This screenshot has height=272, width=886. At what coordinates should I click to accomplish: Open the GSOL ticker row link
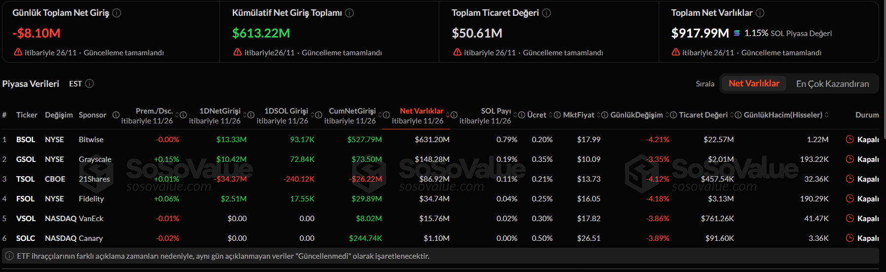pos(26,159)
